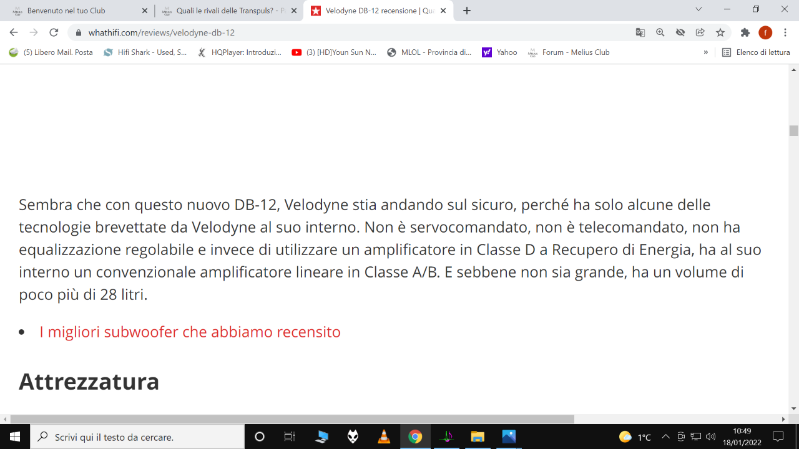
Task: Go back with the browser back arrow
Action: pyautogui.click(x=14, y=32)
